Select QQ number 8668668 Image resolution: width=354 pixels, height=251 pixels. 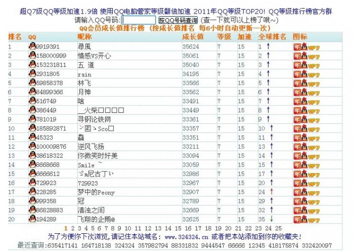pyautogui.click(x=48, y=164)
